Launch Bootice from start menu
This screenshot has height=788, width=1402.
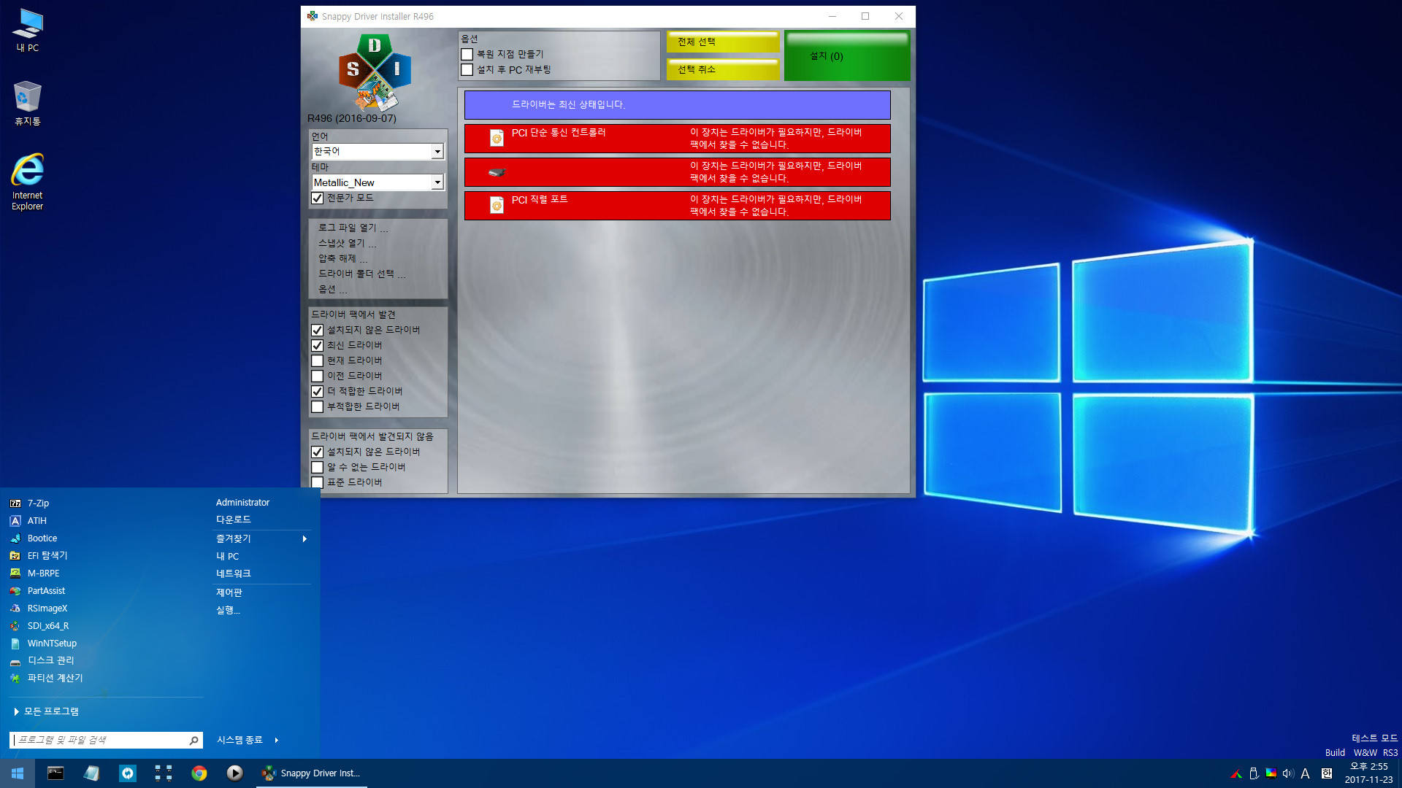(42, 538)
